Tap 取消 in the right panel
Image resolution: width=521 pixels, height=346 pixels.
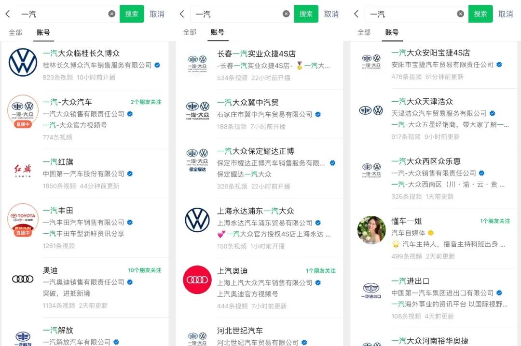tap(506, 14)
